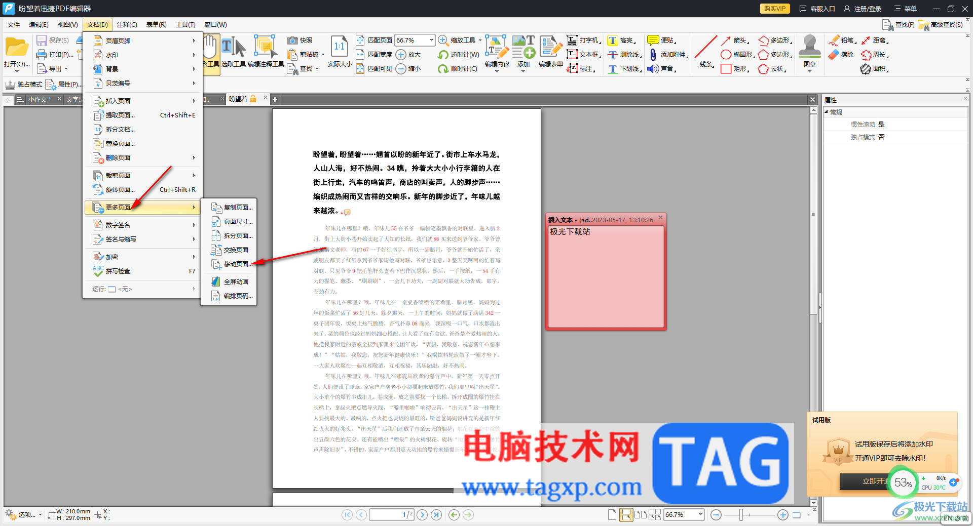Click the Open file folder icon

[17, 47]
